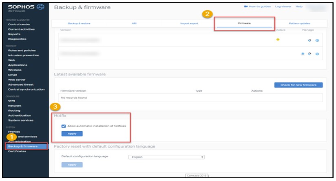The width and height of the screenshot is (336, 181).
Task: Open the Log viewer link
Action: (x=283, y=7)
